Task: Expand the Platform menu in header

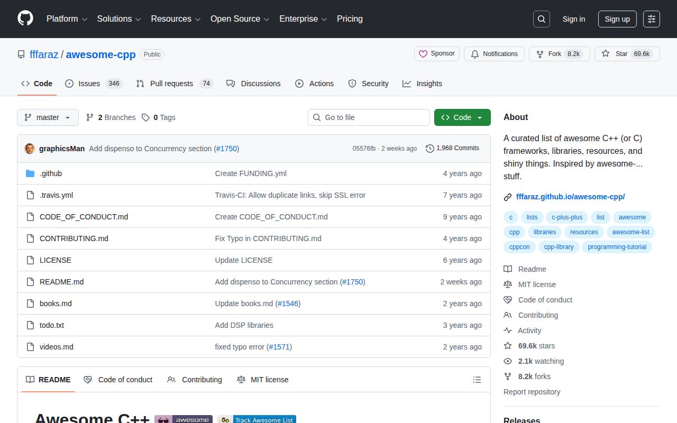Action: click(x=67, y=19)
